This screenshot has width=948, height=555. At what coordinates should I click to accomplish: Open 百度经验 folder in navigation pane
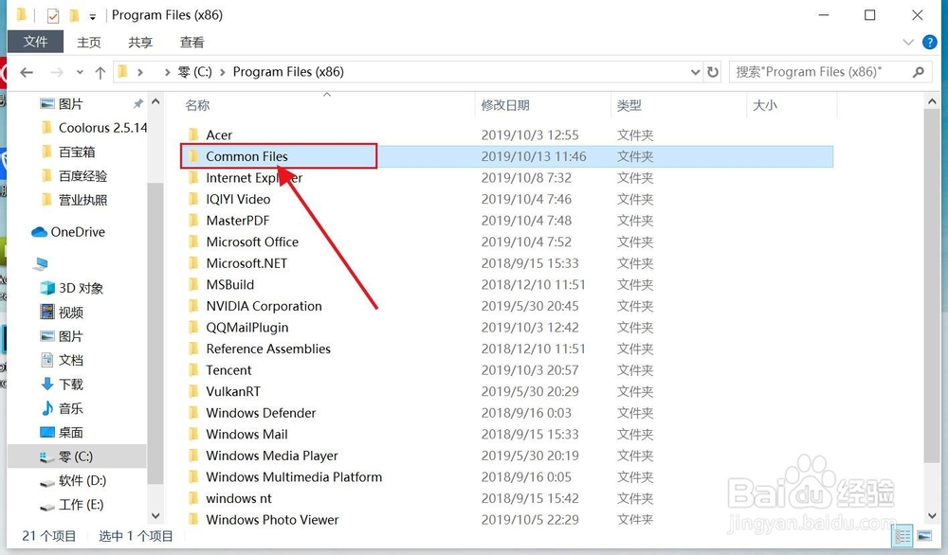(x=82, y=176)
